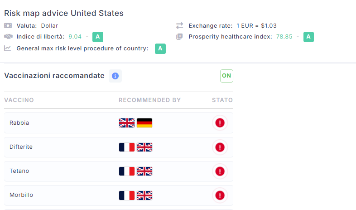Viewport: 356px width, 210px height.
Task: Toggle the ON switch for recommended vaccinations
Action: pos(226,76)
